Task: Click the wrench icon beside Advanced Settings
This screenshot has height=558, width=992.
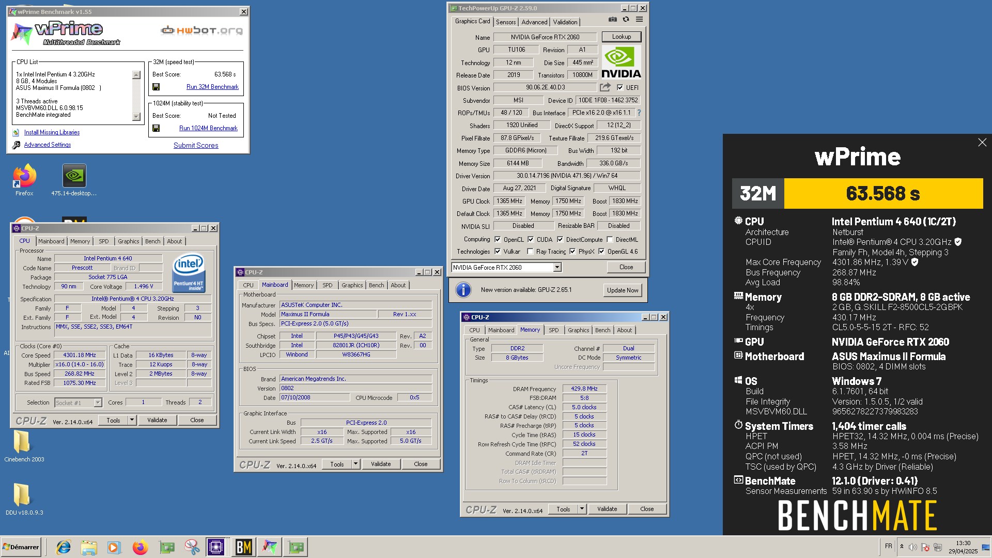Action: 16,145
